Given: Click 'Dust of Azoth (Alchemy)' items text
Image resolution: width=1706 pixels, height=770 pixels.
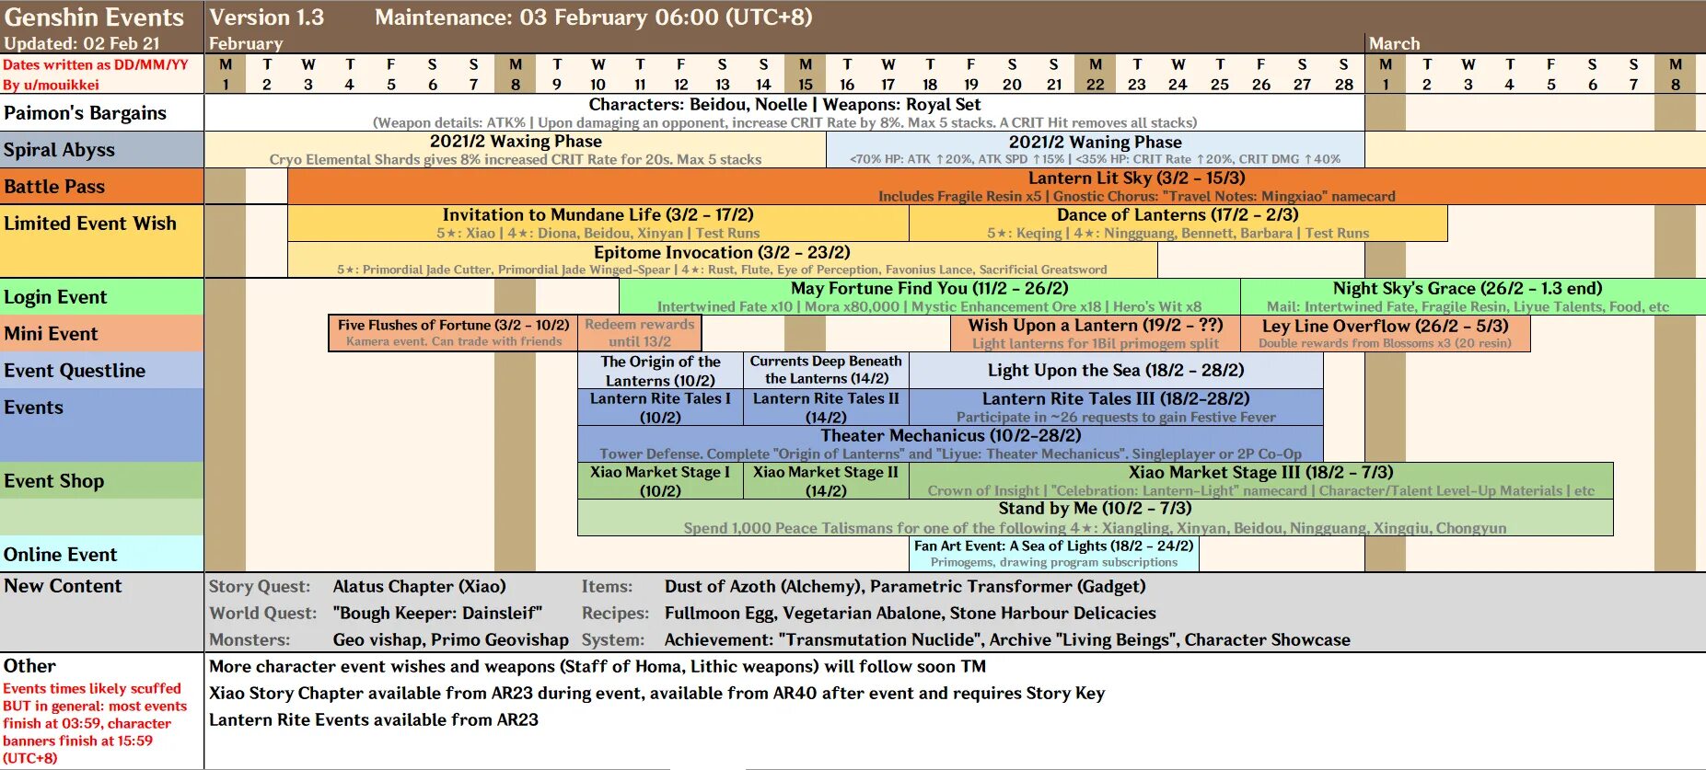Looking at the screenshot, I should (763, 586).
